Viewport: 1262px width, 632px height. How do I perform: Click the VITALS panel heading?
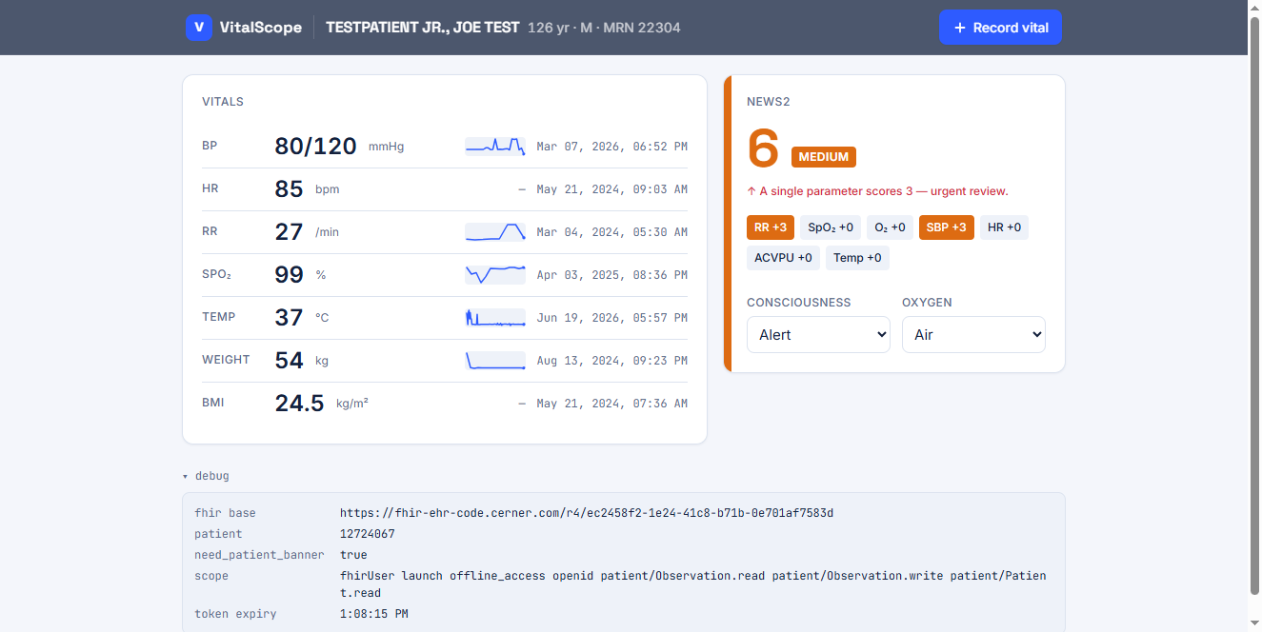(x=223, y=102)
